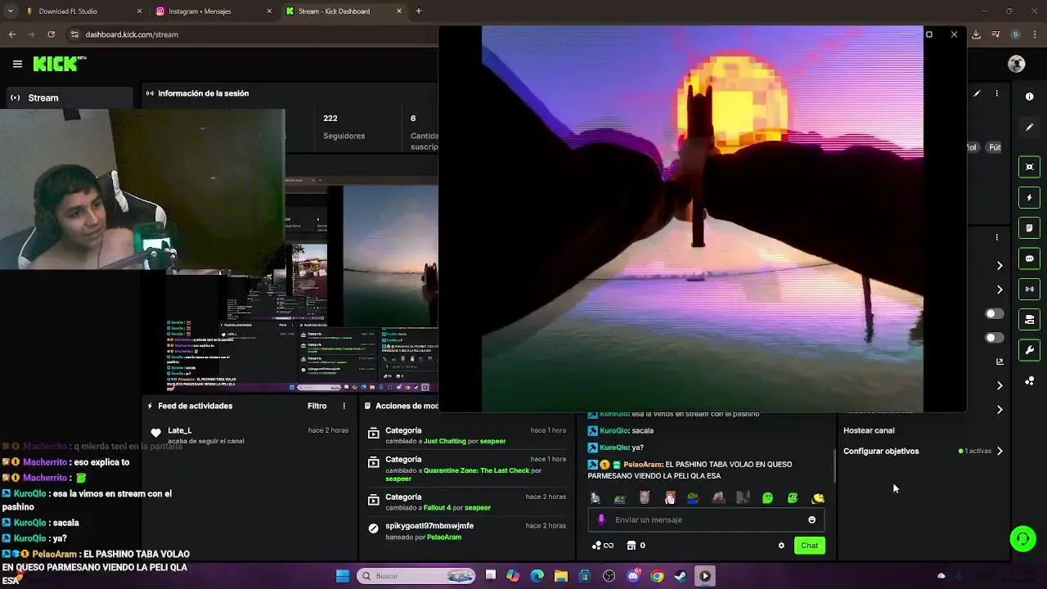Image resolution: width=1047 pixels, height=589 pixels.
Task: Expand Configurar objetivos chevron
Action: 1000,451
